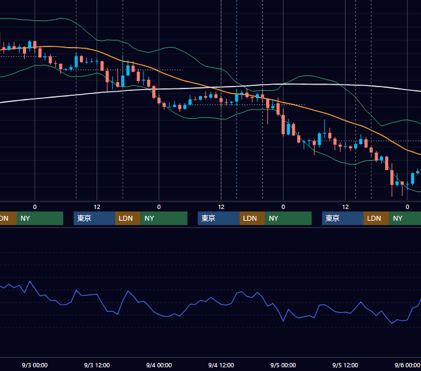Select the LDN session block on 9/3
The width and height of the screenshot is (421, 371).
128,218
